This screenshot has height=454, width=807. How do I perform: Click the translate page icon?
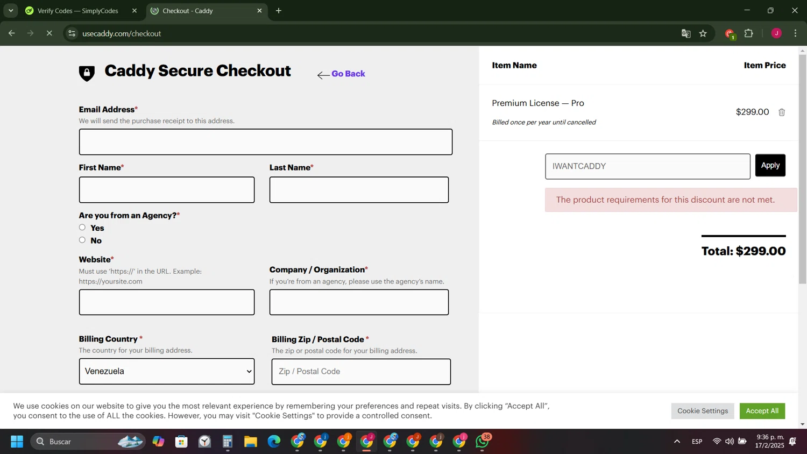pyautogui.click(x=686, y=33)
